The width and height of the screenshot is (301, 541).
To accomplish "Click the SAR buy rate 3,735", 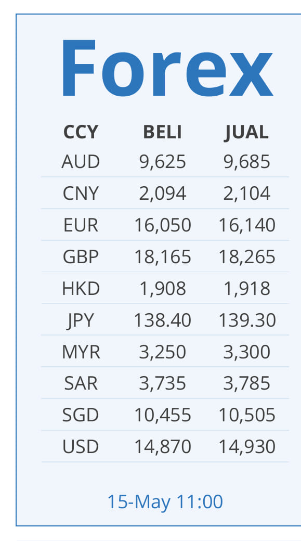I will coord(162,384).
